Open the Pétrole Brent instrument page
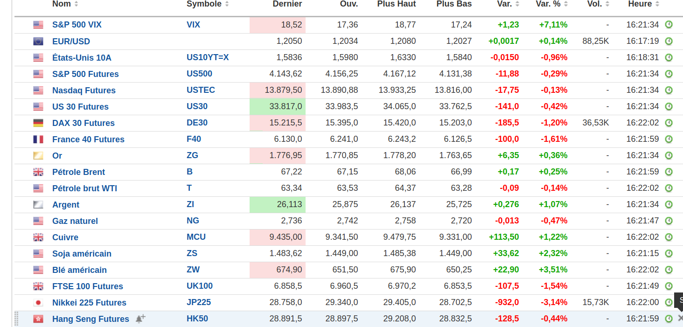 [78, 172]
